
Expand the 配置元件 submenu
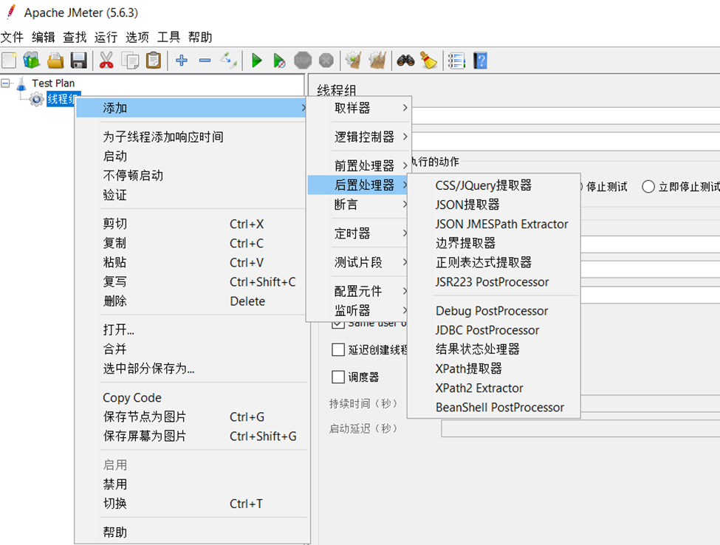pos(358,291)
